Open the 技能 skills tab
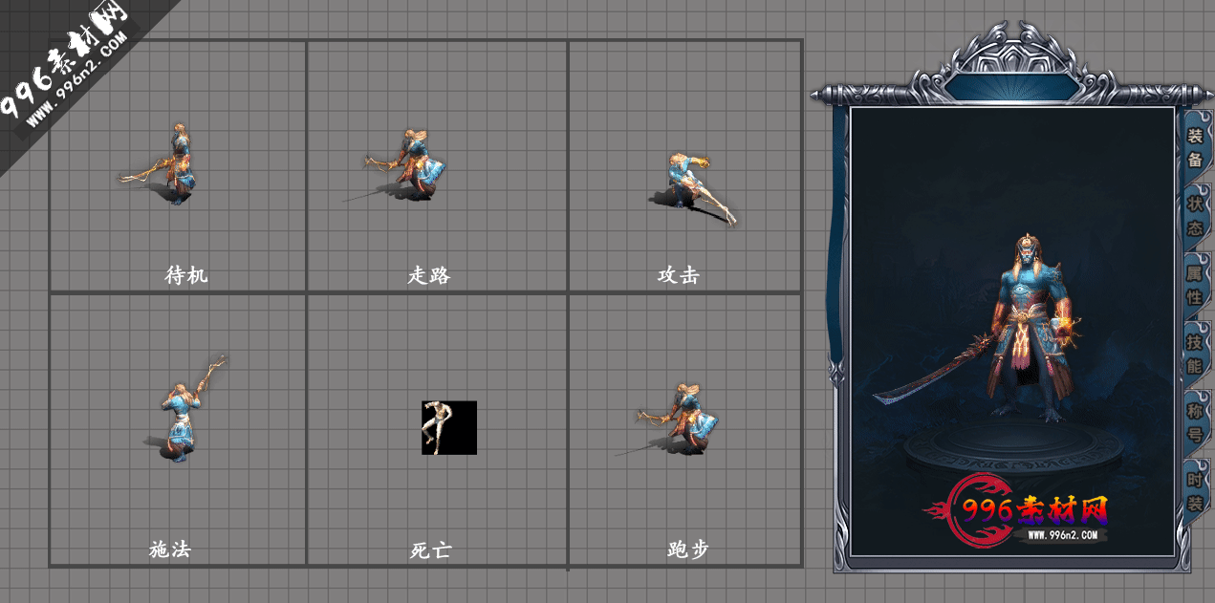1215x603 pixels. pyautogui.click(x=1195, y=354)
